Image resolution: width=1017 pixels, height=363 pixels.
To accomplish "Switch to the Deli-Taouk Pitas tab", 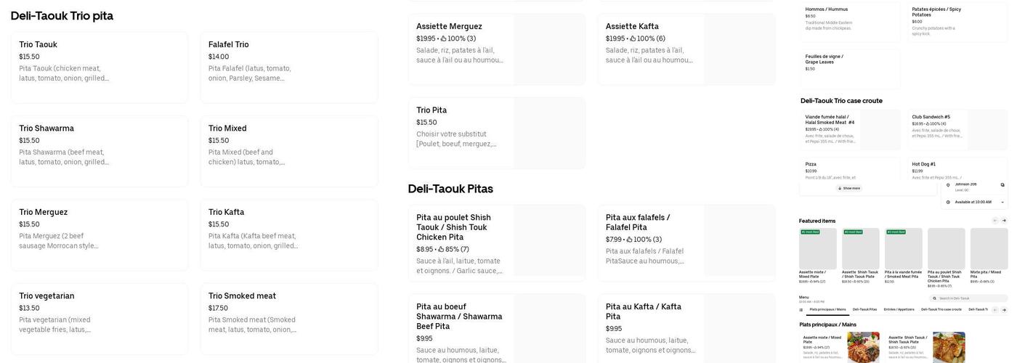I will [x=864, y=310].
